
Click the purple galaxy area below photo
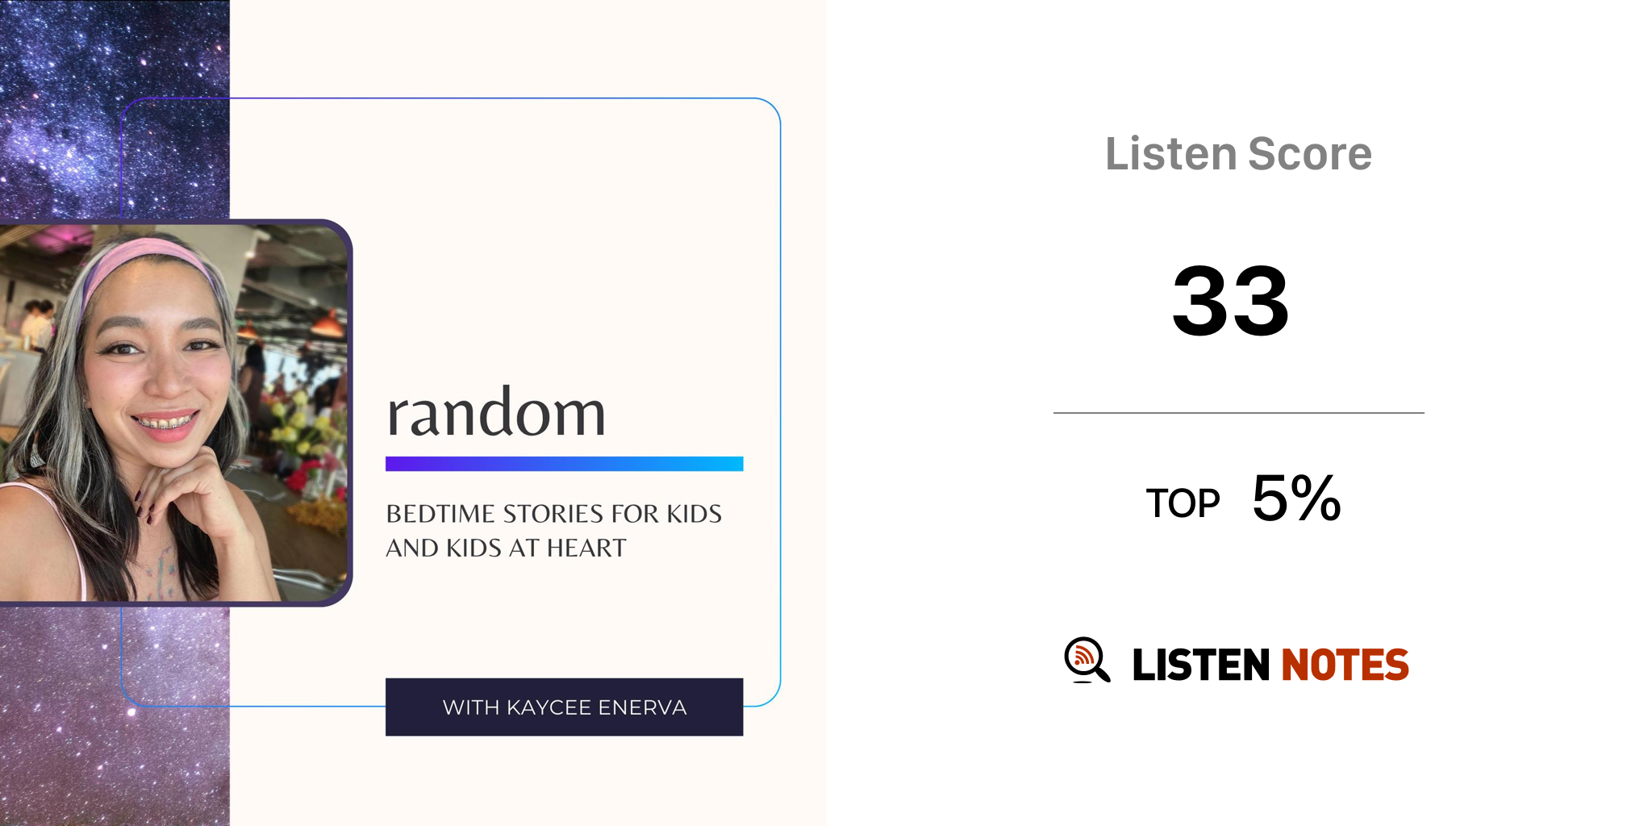[x=113, y=718]
